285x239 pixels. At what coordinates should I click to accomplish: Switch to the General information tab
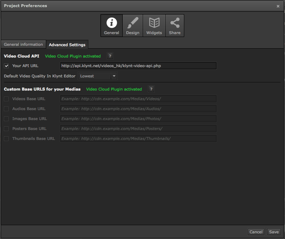pos(23,44)
